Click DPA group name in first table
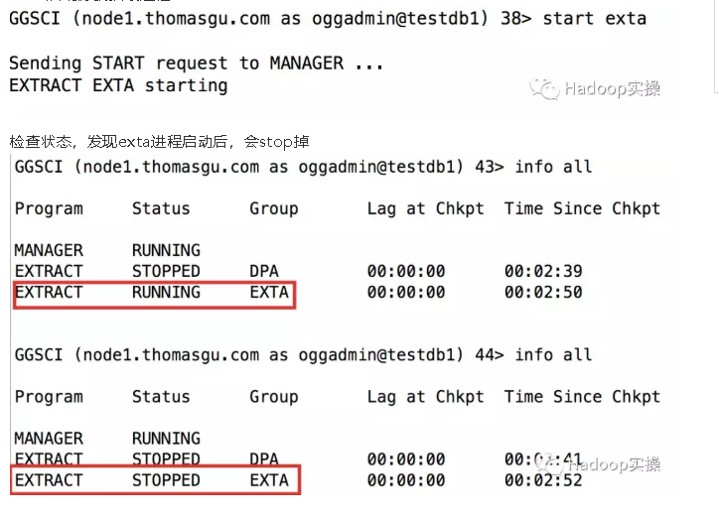Screen dimensions: 719x519 [x=264, y=271]
